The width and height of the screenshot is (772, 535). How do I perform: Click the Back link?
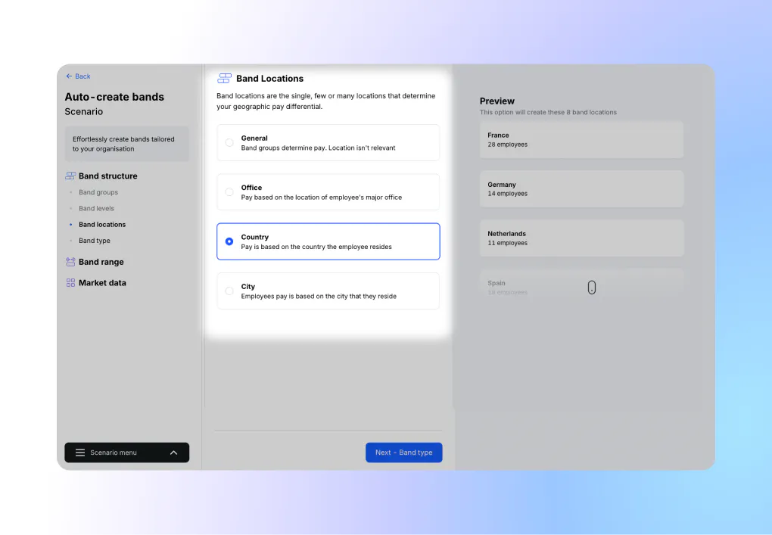[x=82, y=76]
